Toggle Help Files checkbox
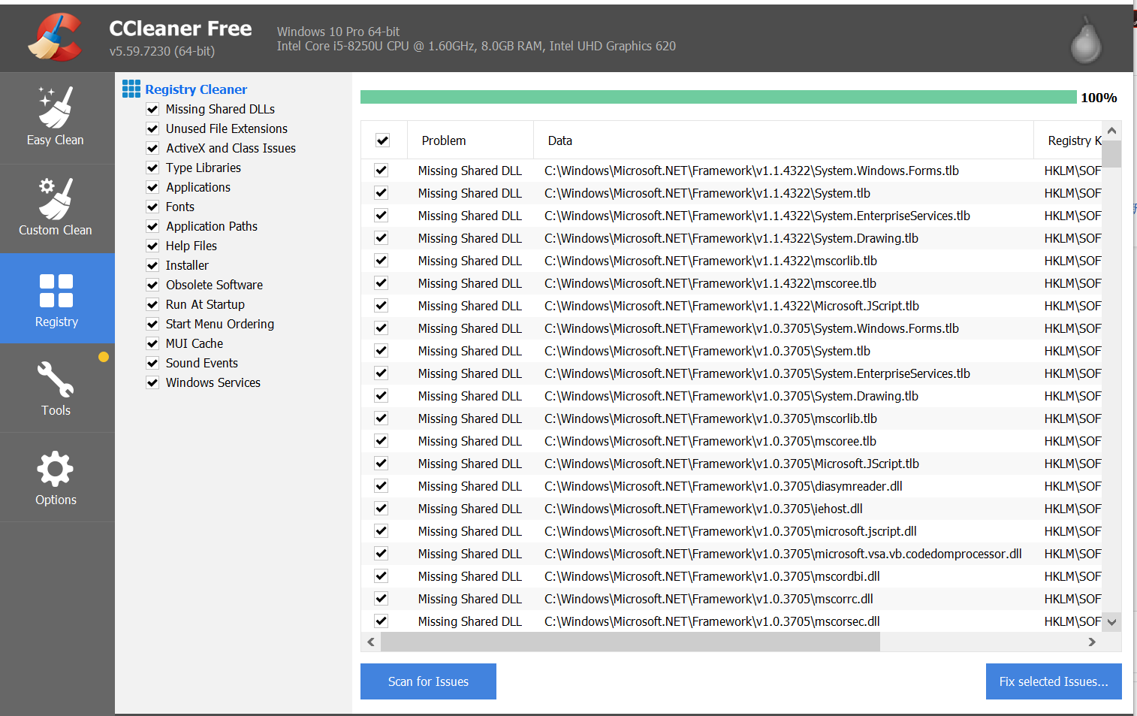This screenshot has height=716, width=1137. point(152,246)
